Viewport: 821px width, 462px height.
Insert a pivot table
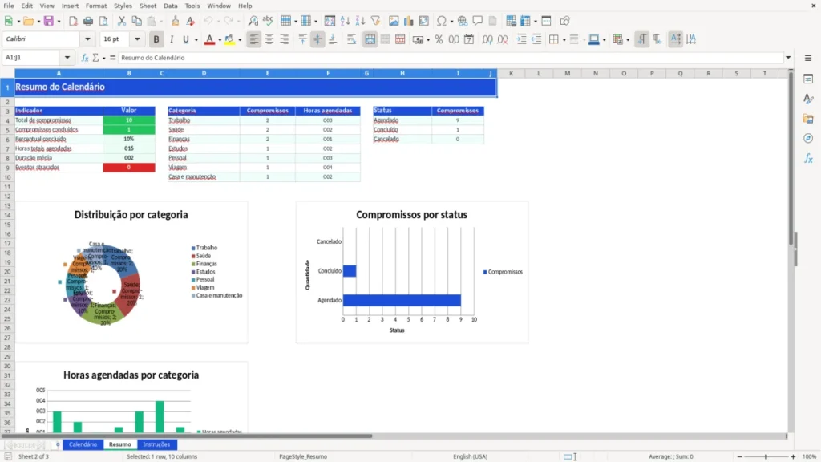423,21
